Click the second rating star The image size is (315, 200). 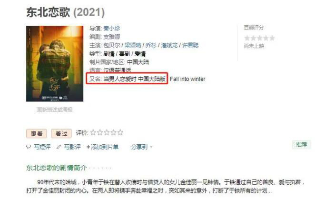pyautogui.click(x=100, y=132)
